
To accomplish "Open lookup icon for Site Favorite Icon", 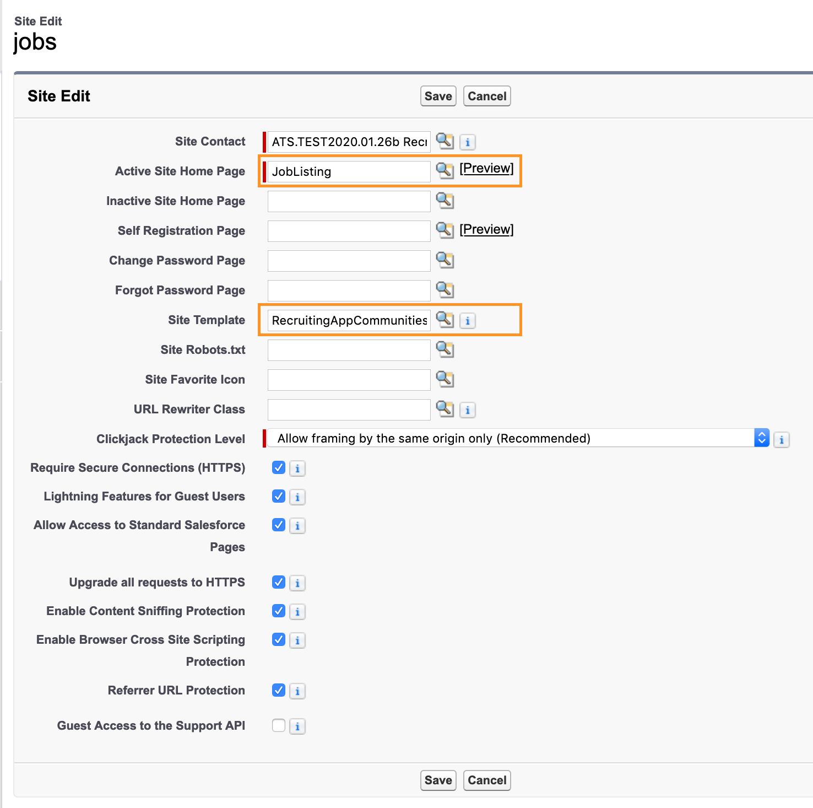I will pyautogui.click(x=445, y=379).
